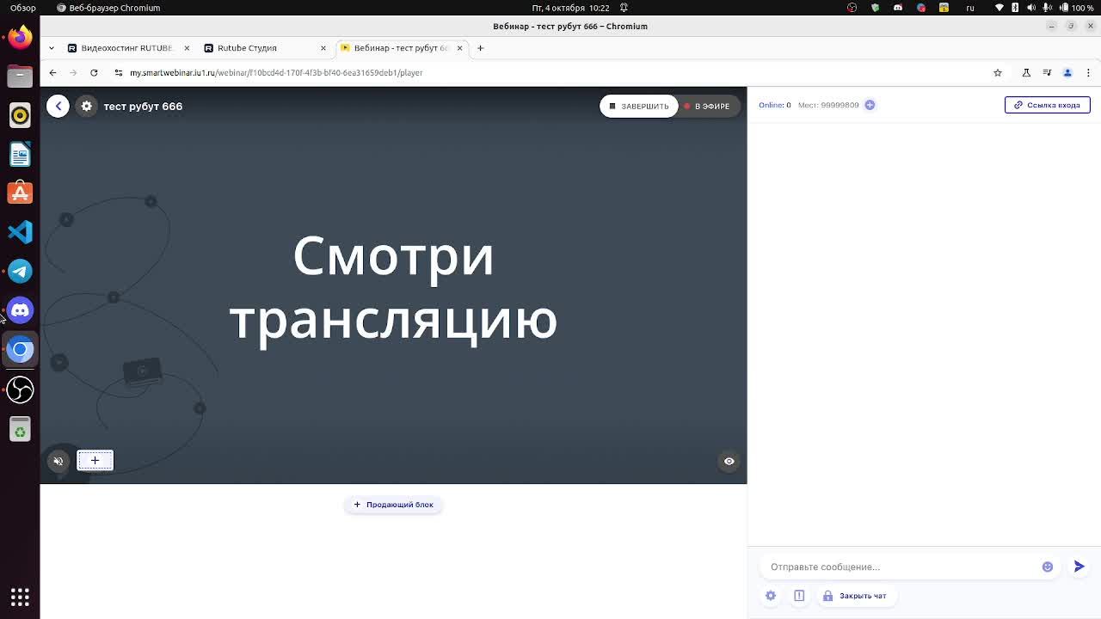Launch Rhythmbox from the dock

20,115
